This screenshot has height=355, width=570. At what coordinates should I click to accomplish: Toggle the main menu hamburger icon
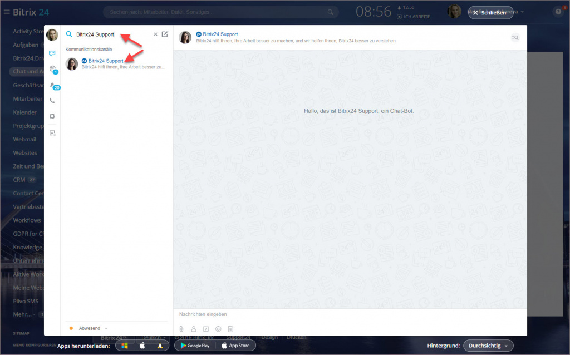[x=7, y=12]
